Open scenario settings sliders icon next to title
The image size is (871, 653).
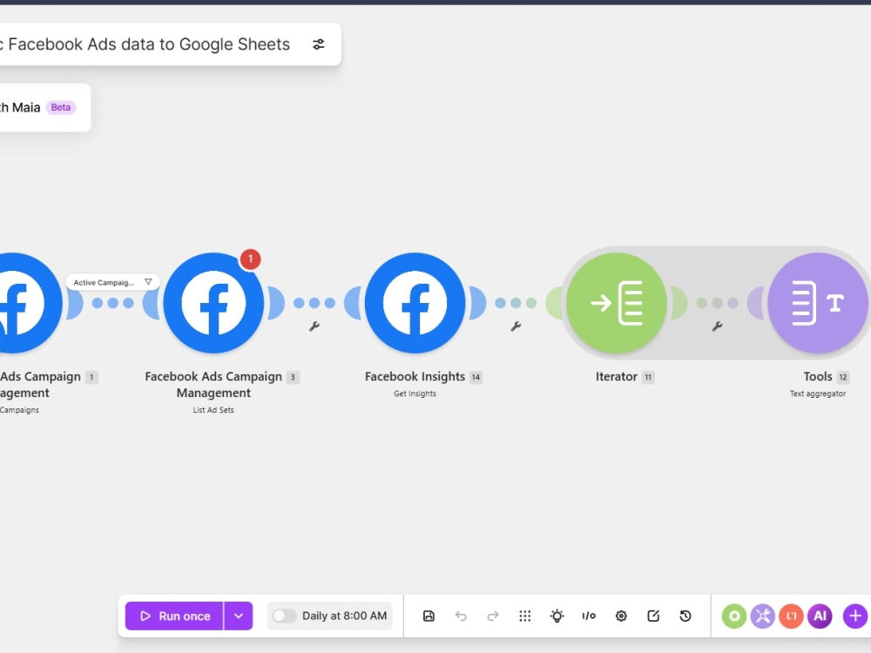(x=318, y=44)
